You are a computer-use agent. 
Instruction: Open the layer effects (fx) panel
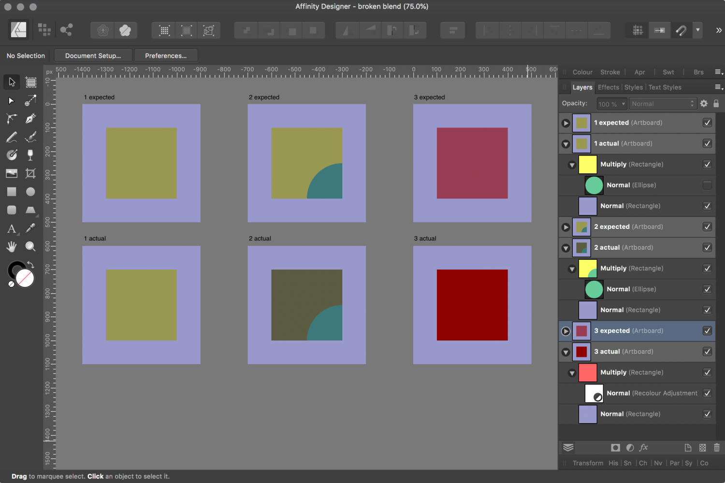pos(644,448)
